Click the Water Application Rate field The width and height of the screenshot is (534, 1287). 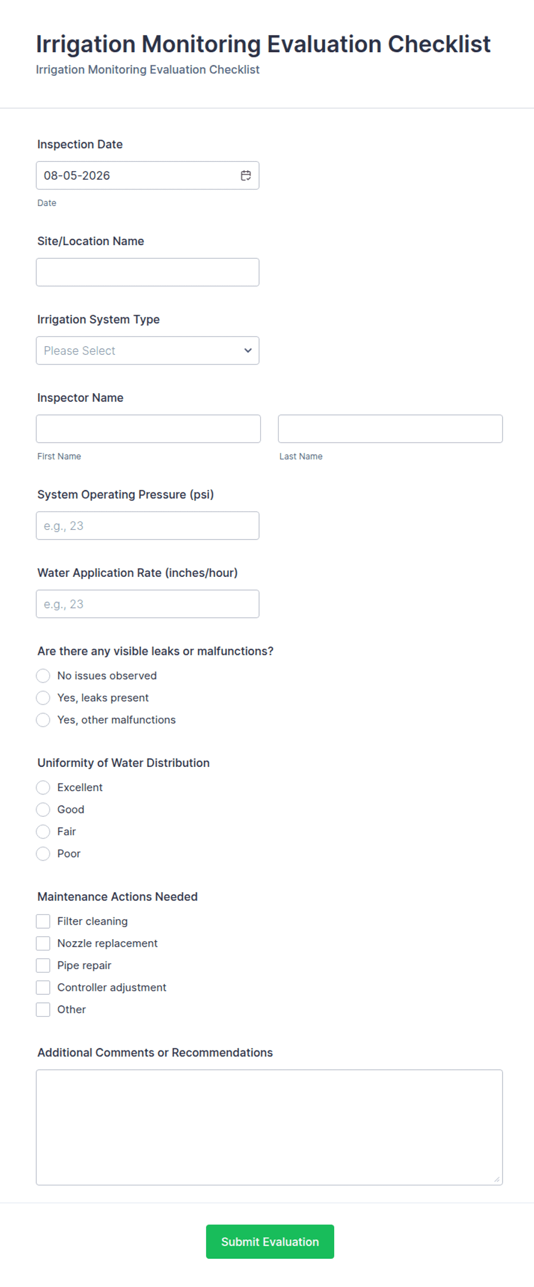coord(148,604)
